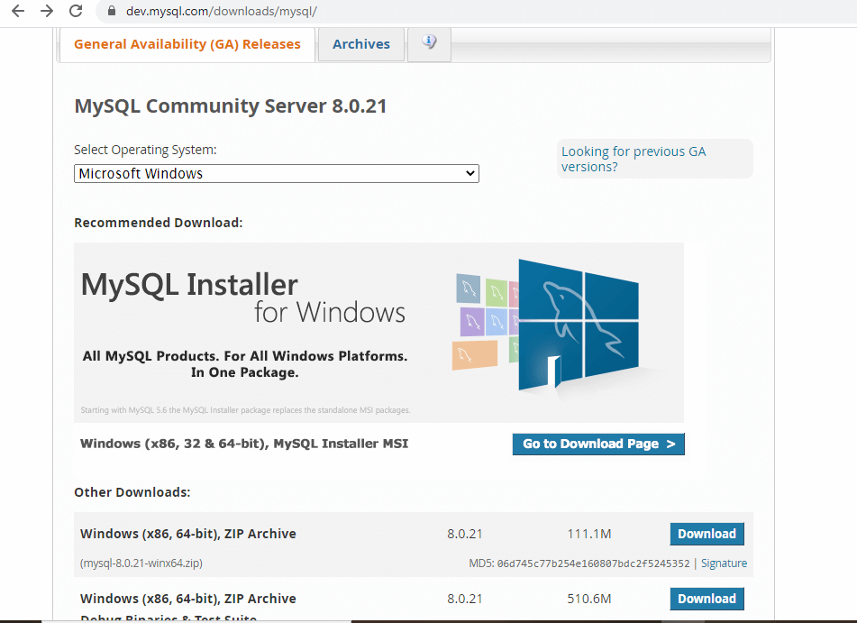Click the info bubble icon tab

(429, 43)
